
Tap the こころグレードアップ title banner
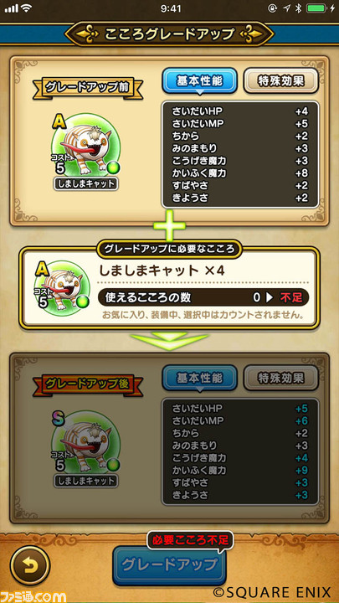[x=169, y=34]
